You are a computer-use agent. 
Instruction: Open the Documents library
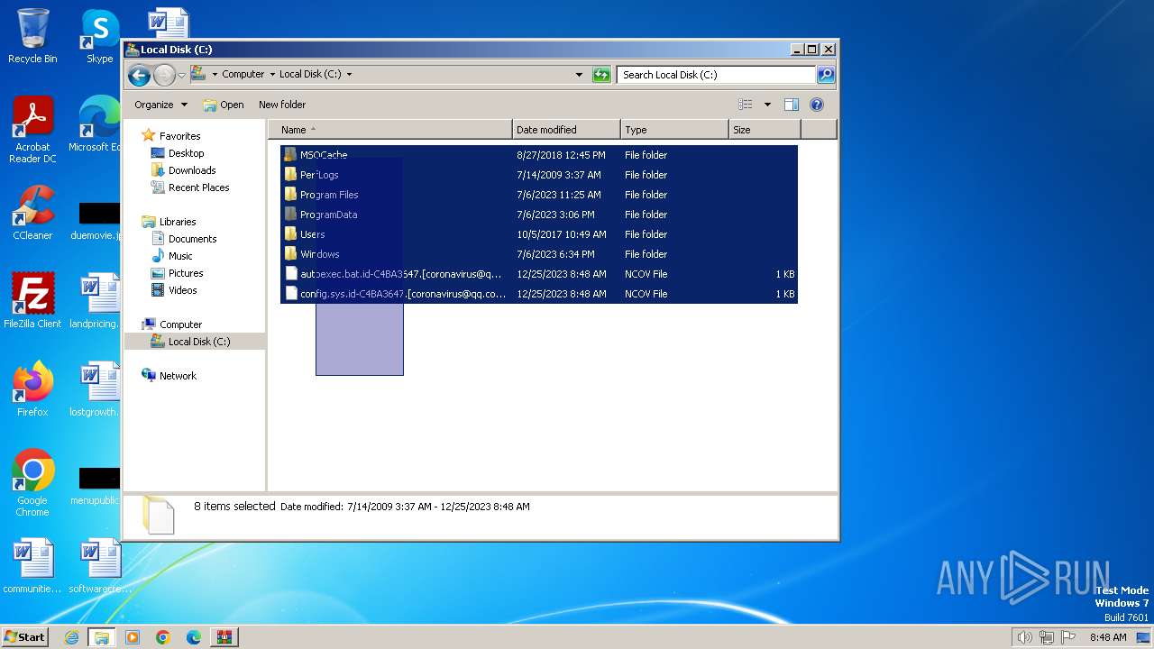pos(192,239)
